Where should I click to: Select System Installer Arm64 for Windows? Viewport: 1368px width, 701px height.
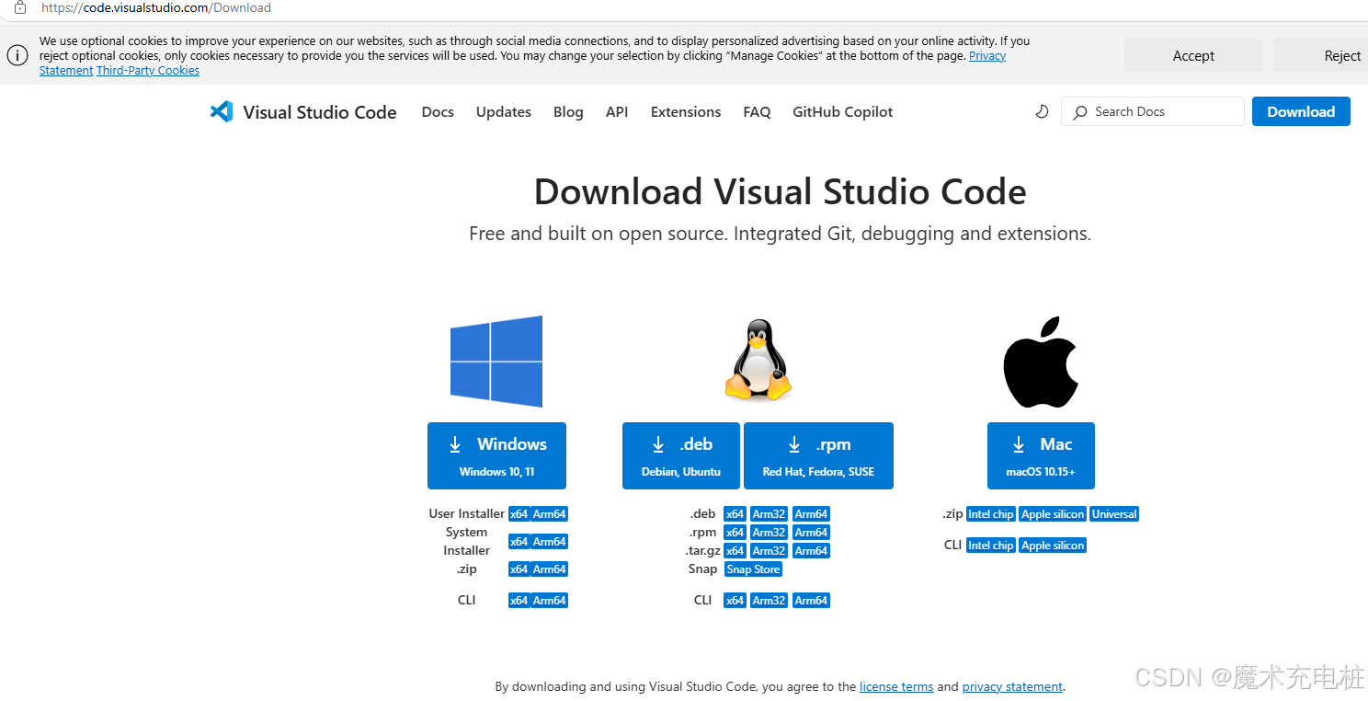[x=549, y=542]
